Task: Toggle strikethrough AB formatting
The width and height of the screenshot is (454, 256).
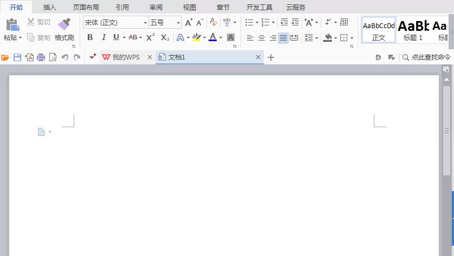Action: (x=133, y=37)
